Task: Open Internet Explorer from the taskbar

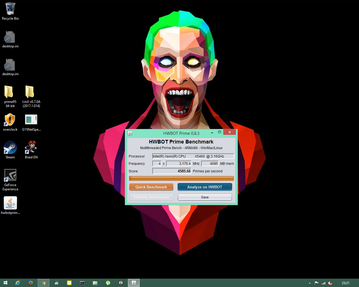Action: click(18, 283)
